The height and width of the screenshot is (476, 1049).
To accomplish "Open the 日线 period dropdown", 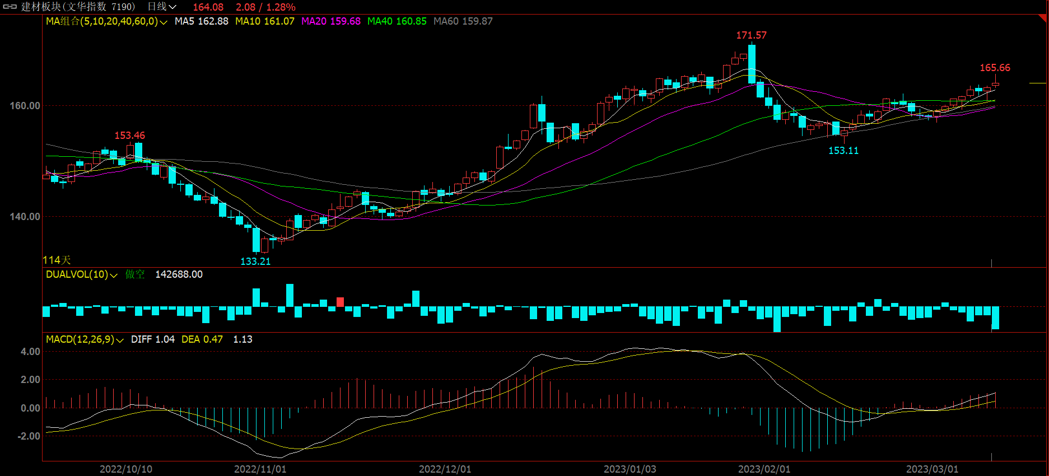I will point(162,7).
